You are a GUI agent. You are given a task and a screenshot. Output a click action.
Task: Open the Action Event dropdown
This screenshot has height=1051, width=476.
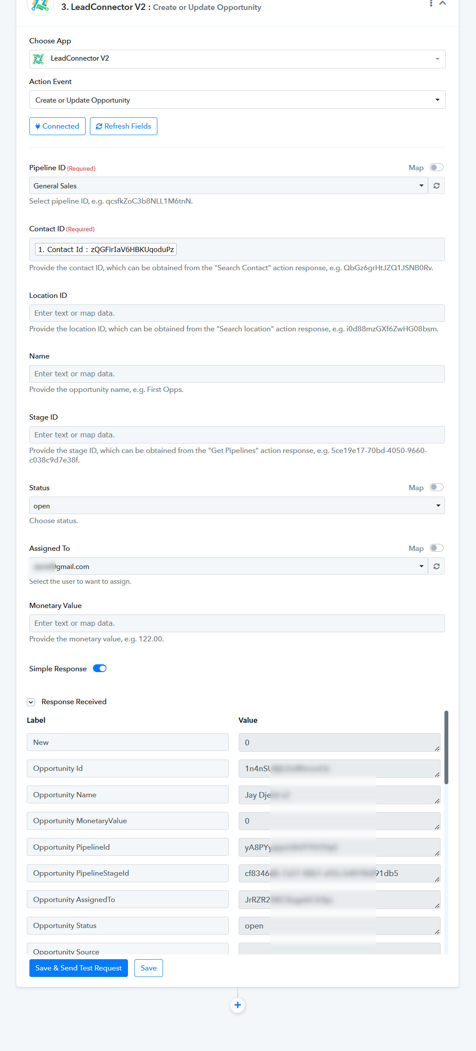click(x=237, y=100)
